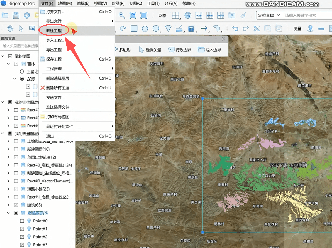Select the arrow line drawing tool
332x248 pixels.
pyautogui.click(x=204, y=28)
